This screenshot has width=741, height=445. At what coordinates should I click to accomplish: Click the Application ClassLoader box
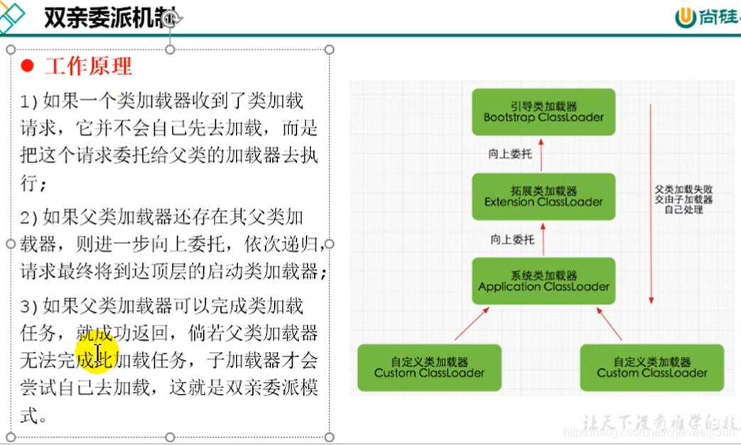click(543, 281)
